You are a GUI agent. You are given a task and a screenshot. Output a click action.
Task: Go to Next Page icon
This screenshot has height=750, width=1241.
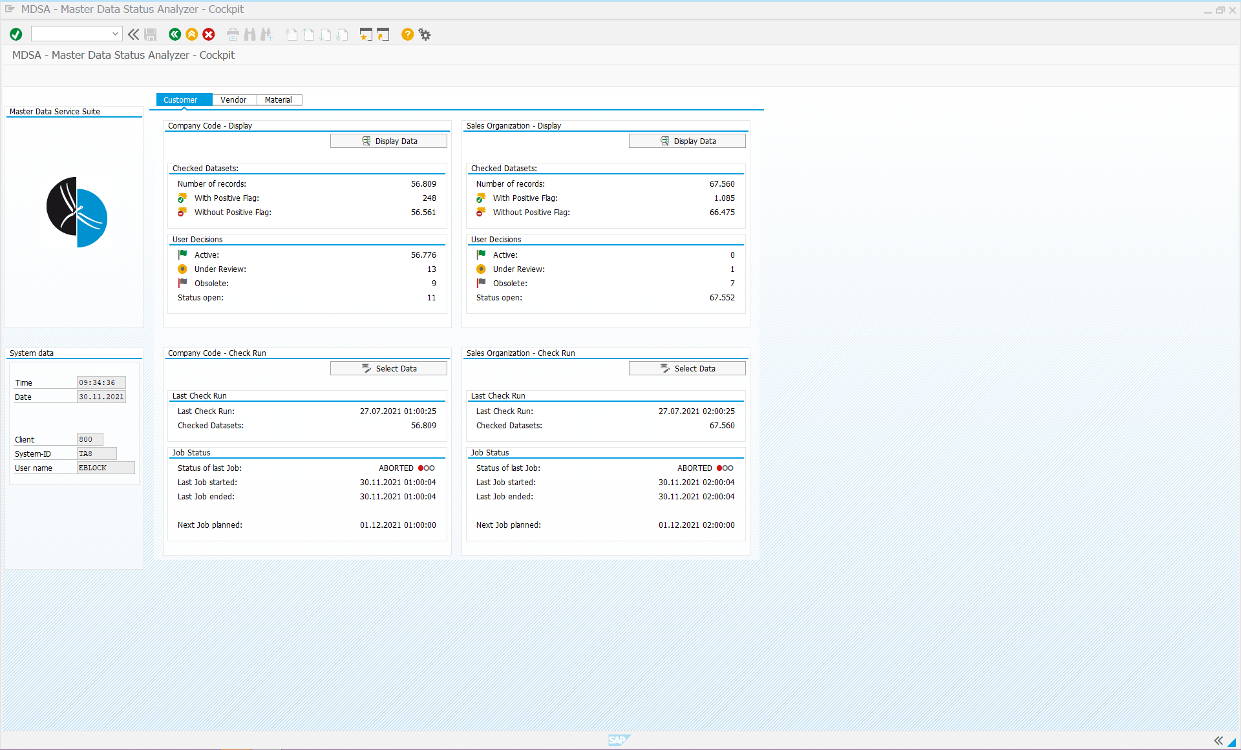pyautogui.click(x=326, y=34)
